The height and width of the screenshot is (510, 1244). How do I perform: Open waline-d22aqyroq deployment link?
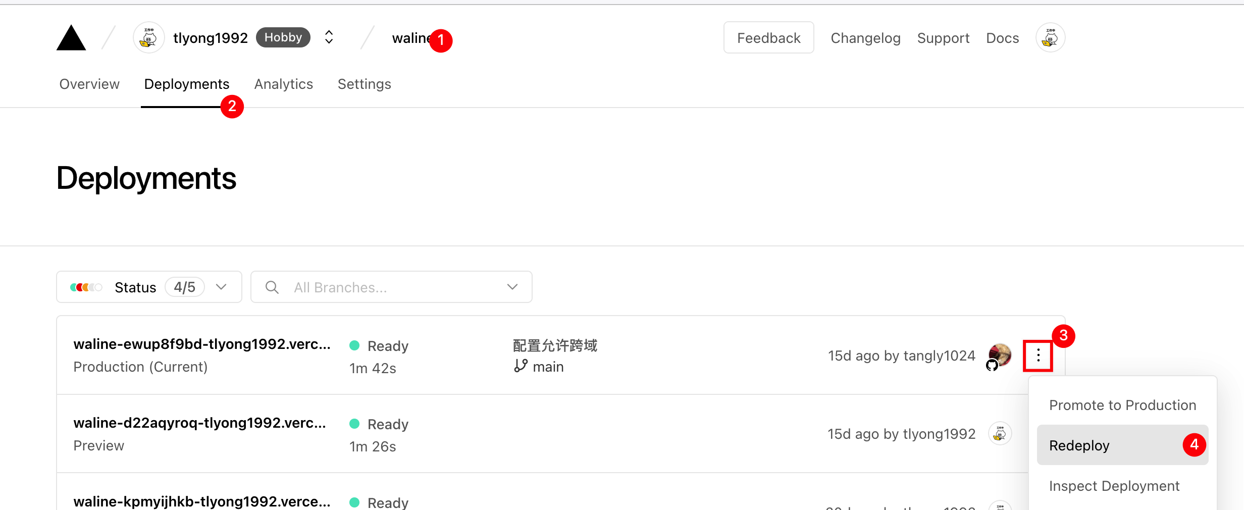click(200, 423)
